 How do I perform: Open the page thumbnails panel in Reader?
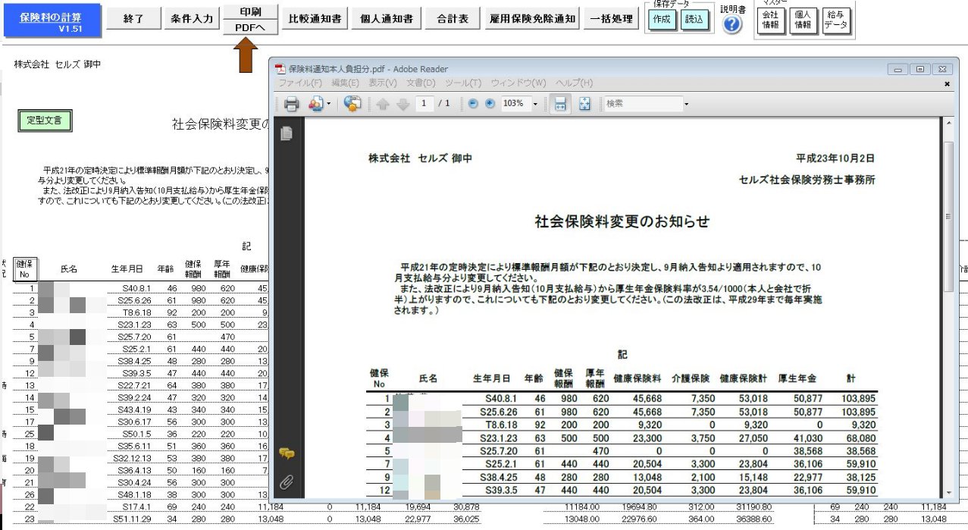tap(287, 133)
